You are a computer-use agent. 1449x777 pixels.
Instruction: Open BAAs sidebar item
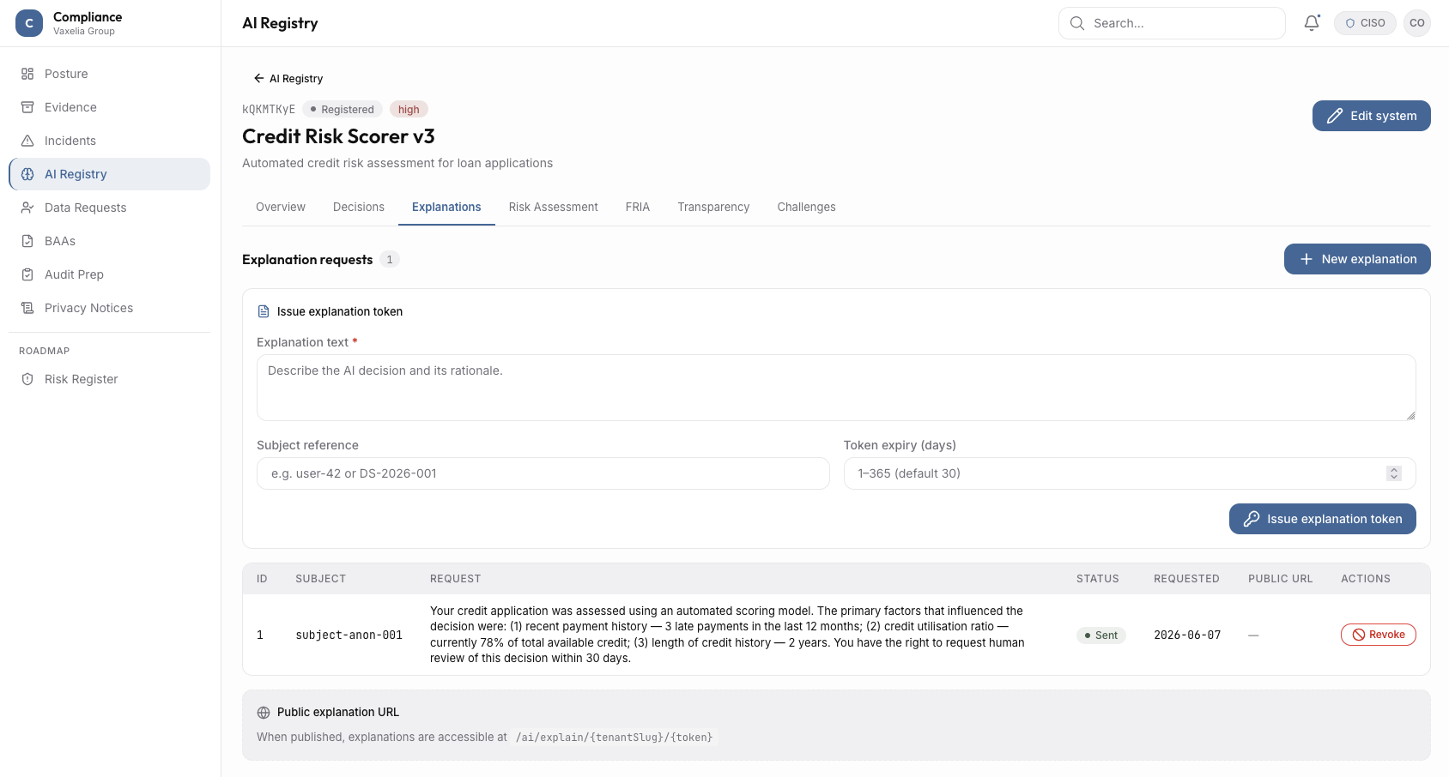pos(109,241)
